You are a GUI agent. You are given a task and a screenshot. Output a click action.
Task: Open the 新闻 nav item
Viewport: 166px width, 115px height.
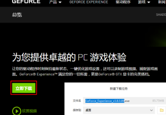pyautogui.click(x=162, y=2)
